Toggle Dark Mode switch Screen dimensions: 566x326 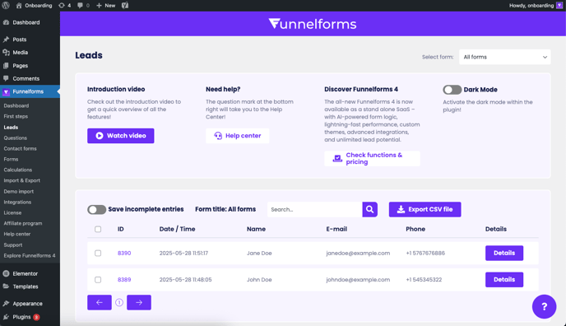(x=452, y=90)
